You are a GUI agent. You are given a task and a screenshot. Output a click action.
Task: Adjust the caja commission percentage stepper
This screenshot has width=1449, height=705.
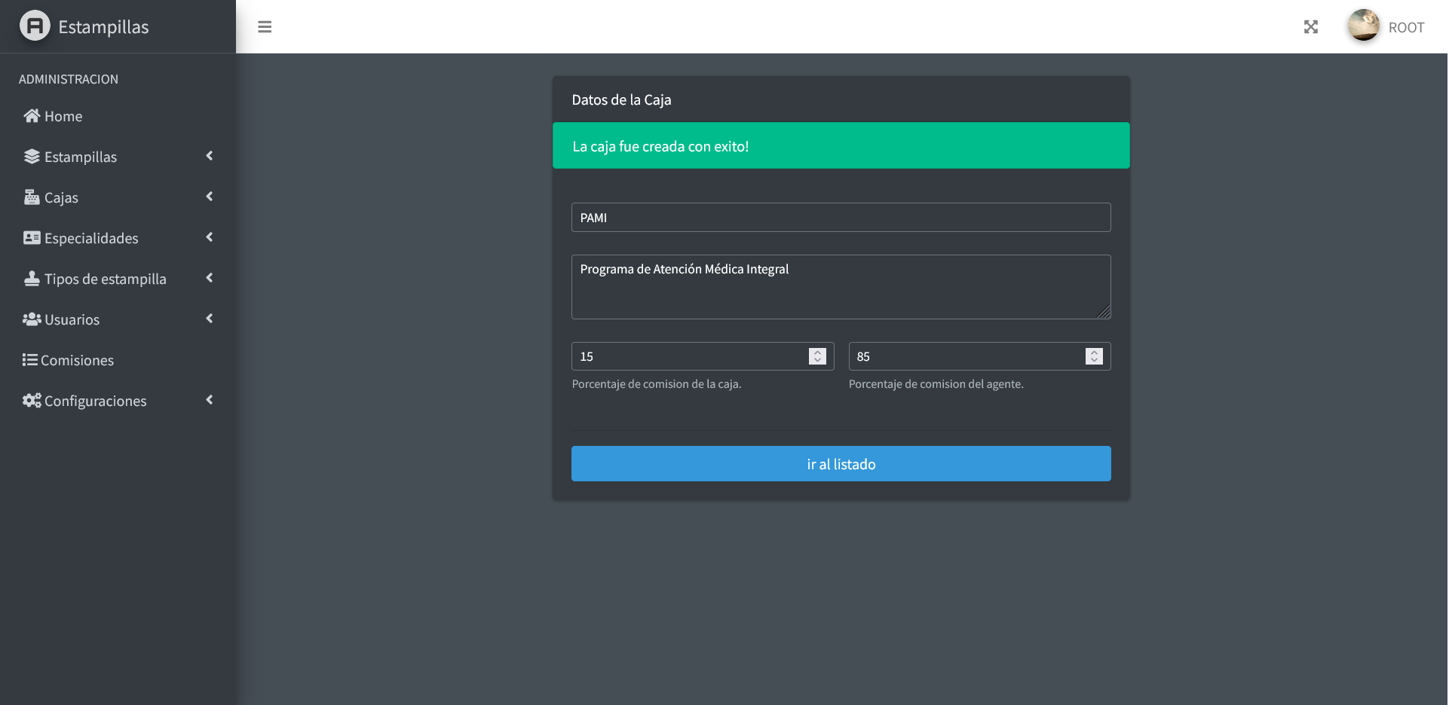click(x=817, y=356)
